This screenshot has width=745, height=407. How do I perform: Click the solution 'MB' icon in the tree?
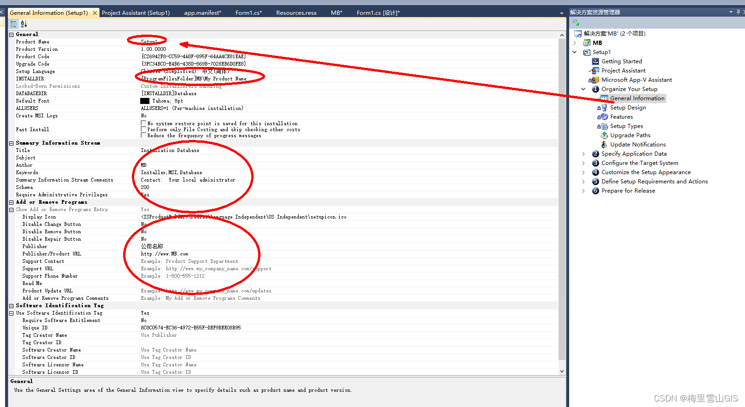[x=578, y=34]
